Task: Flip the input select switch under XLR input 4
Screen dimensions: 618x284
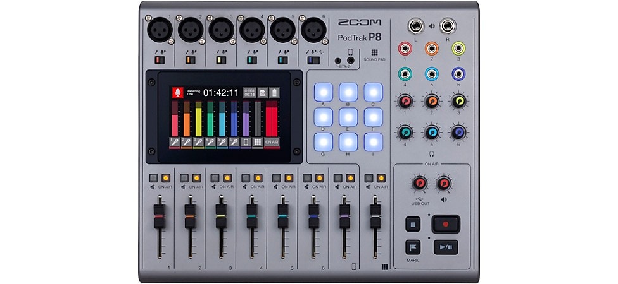Action: pyautogui.click(x=251, y=60)
